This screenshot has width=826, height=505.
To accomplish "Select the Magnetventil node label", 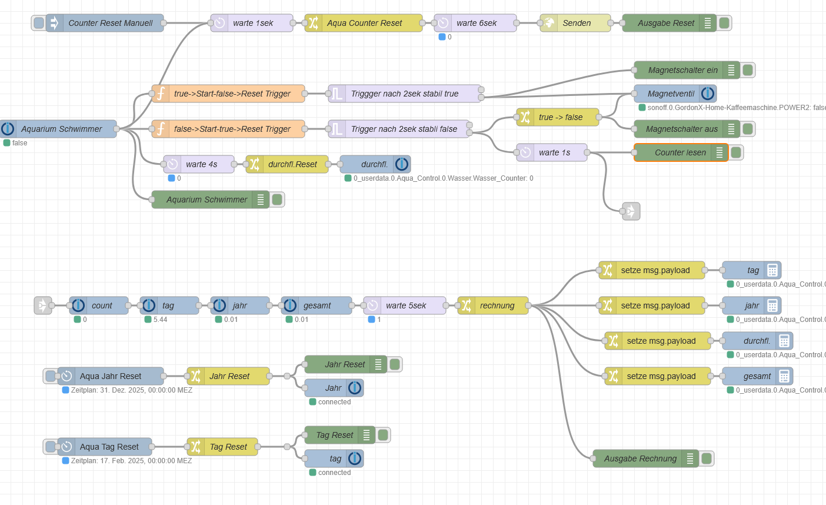I will click(x=671, y=94).
